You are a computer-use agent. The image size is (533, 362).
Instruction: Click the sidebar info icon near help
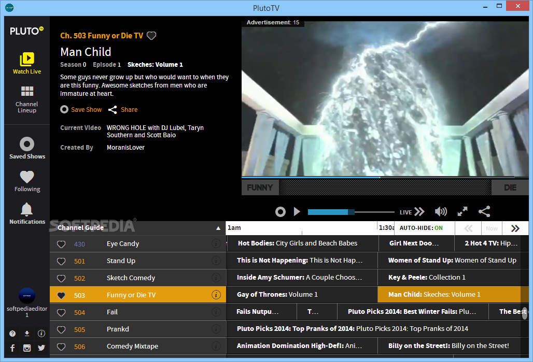(41, 334)
